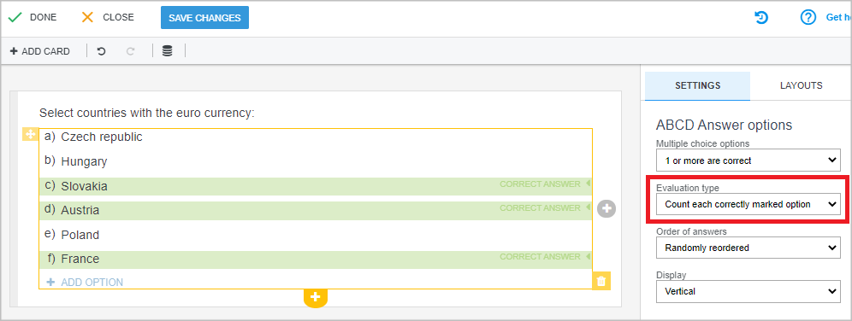
Task: Open the Display Vertical dropdown
Action: click(748, 291)
